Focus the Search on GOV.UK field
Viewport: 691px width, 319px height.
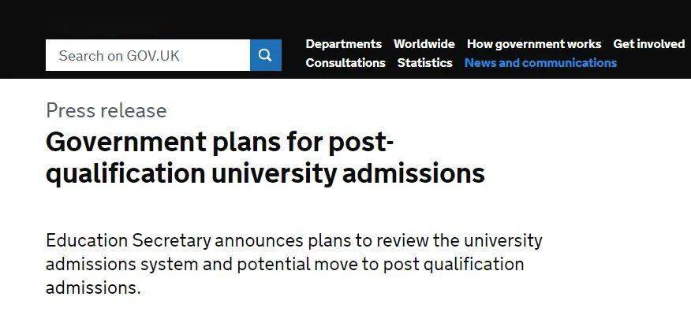[x=148, y=55]
